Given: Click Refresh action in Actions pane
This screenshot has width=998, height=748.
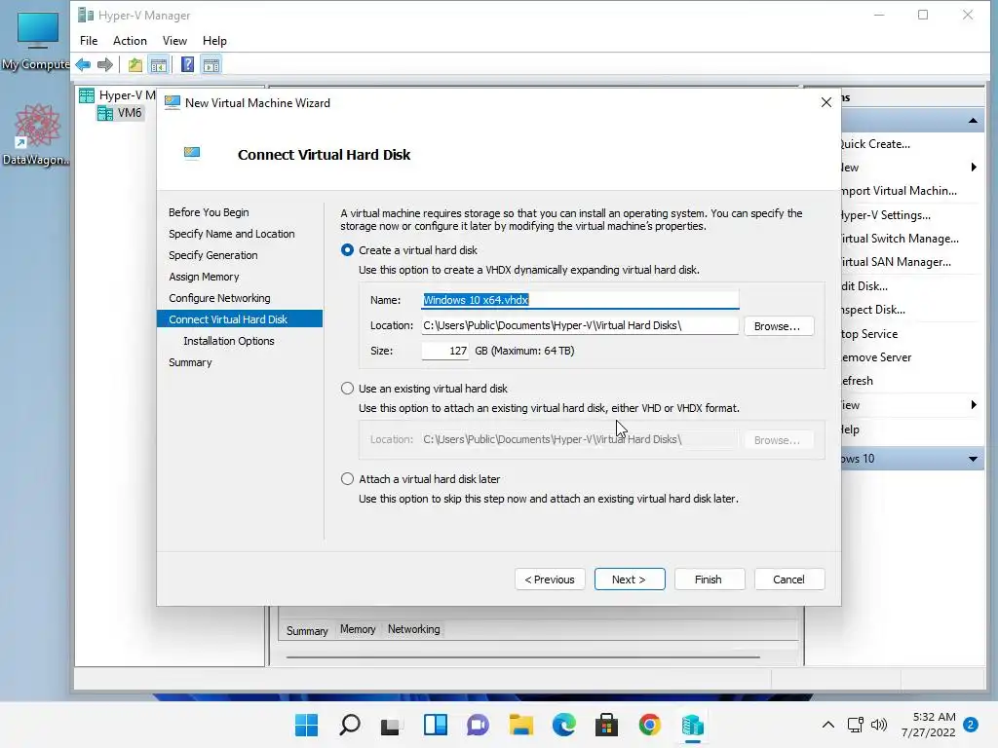Looking at the screenshot, I should [858, 381].
